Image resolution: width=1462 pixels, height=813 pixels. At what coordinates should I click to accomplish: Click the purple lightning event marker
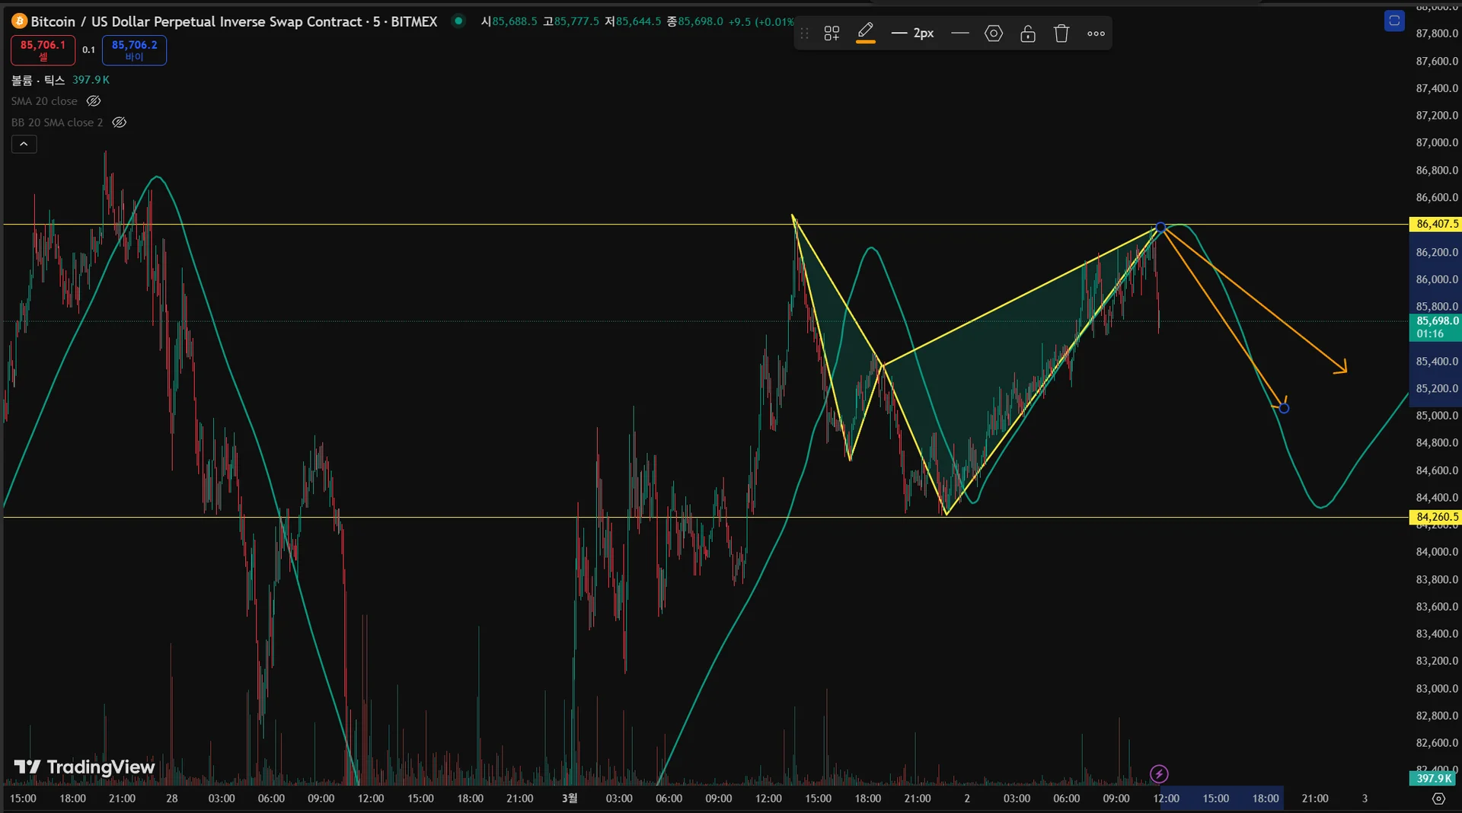[x=1159, y=774]
